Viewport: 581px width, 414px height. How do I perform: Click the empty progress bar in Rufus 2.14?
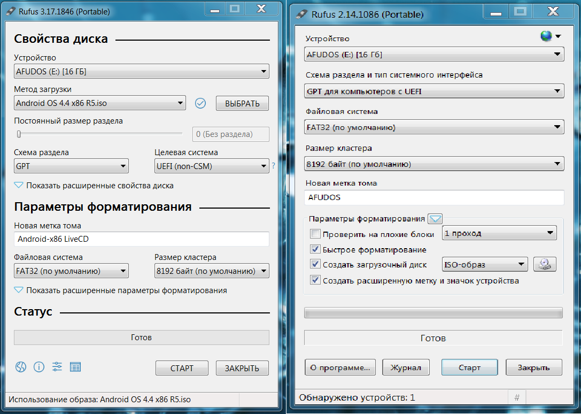coord(433,313)
